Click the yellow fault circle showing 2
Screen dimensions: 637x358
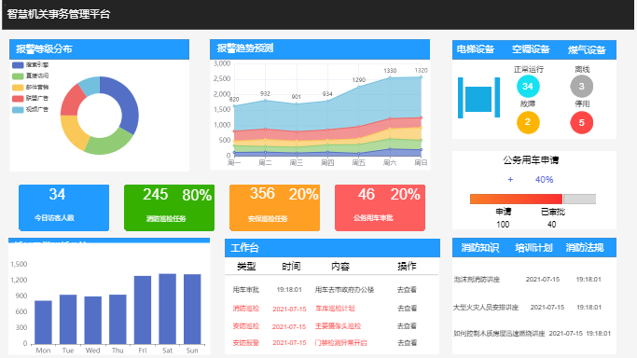pyautogui.click(x=528, y=122)
